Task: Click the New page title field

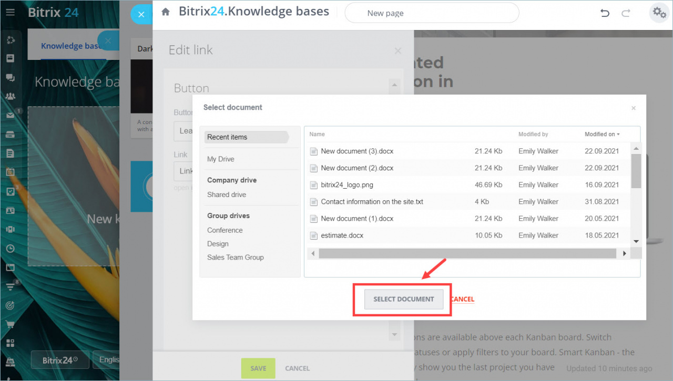Action: click(432, 13)
